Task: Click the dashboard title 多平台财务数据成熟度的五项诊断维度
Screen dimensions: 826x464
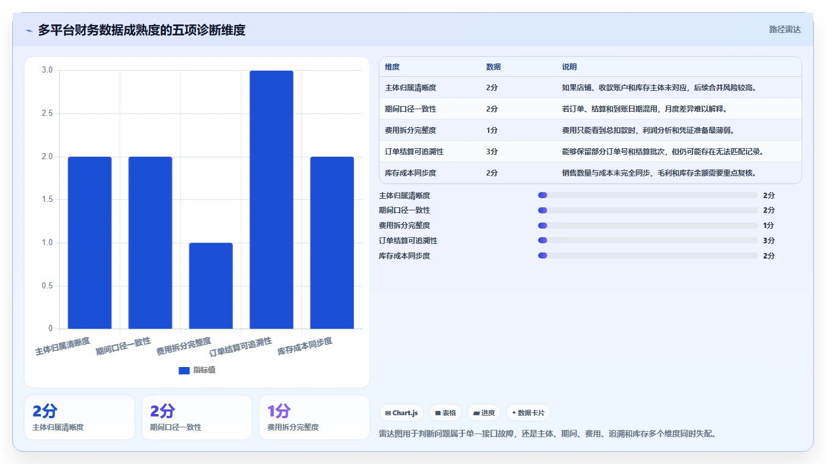Action: click(142, 30)
